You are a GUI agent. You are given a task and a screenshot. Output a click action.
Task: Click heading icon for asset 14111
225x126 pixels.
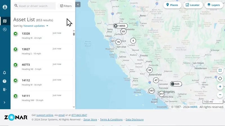[x=15, y=96]
